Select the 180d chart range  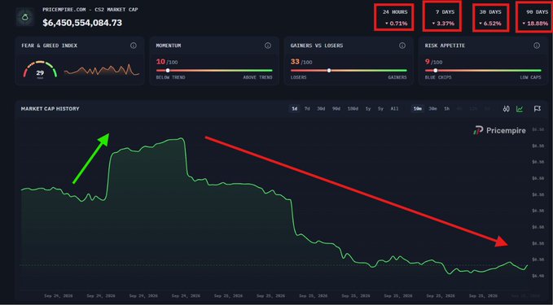point(353,109)
